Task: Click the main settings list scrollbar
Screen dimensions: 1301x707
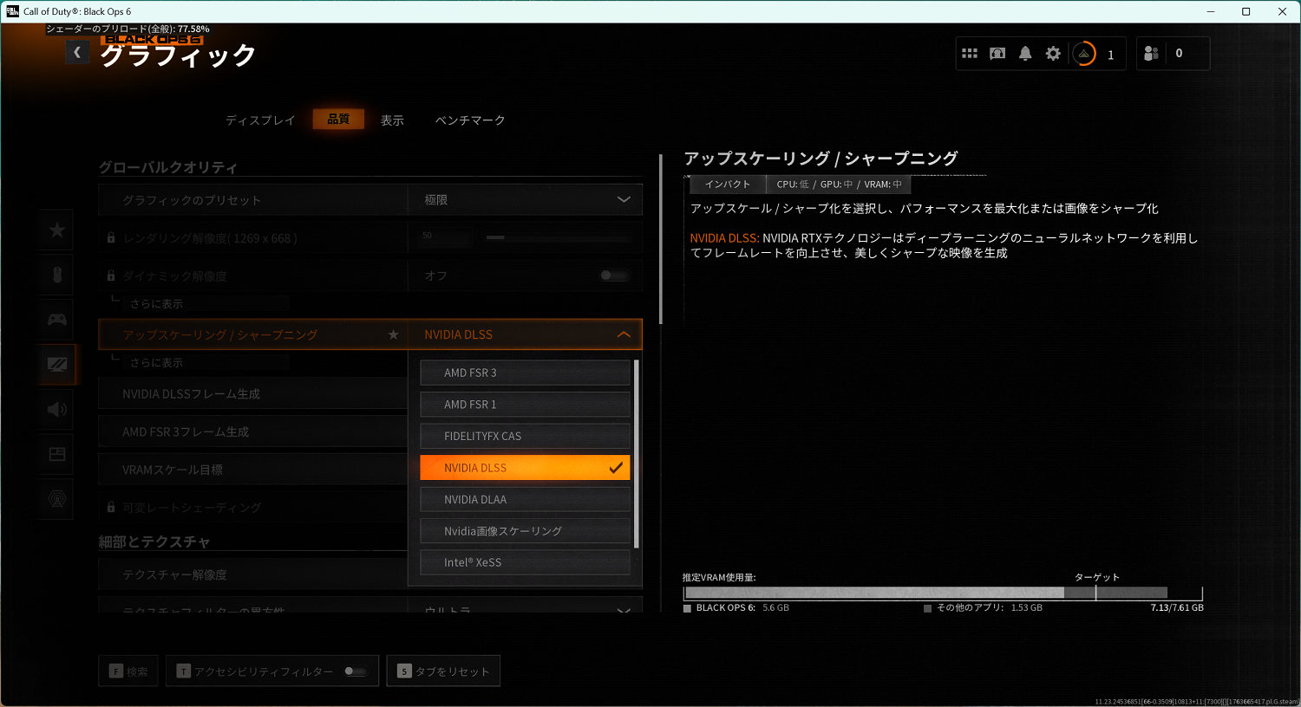Action: pyautogui.click(x=661, y=239)
